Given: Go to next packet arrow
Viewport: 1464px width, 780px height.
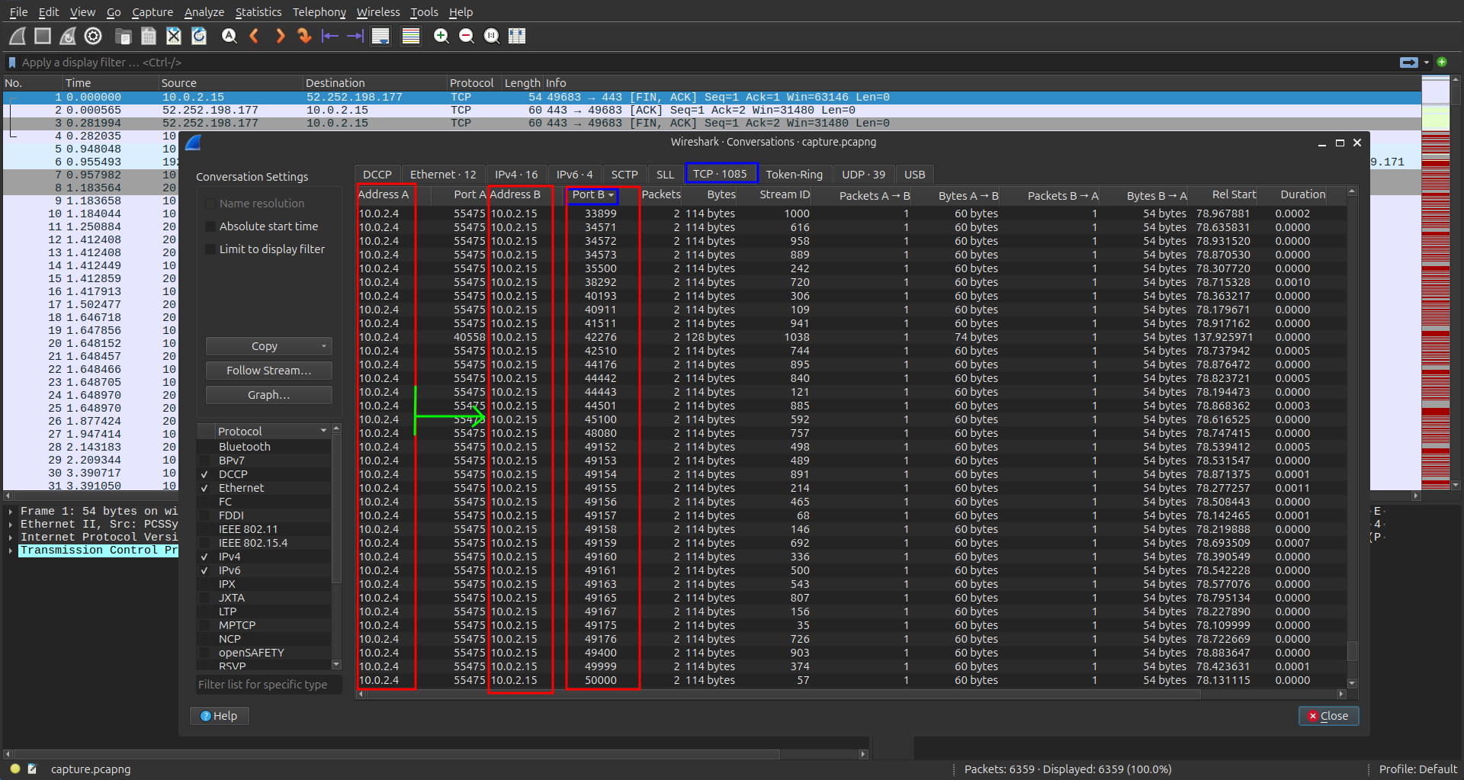Looking at the screenshot, I should pyautogui.click(x=280, y=36).
